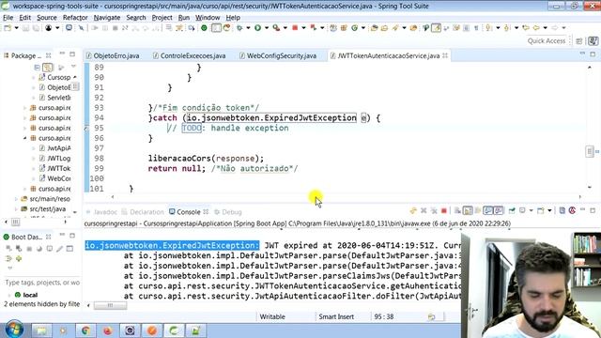The width and height of the screenshot is (601, 338).
Task: Click the green Run button in toolbar
Action: [x=257, y=28]
